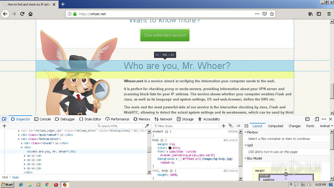The width and height of the screenshot is (334, 188).
Task: Close the developer tools panel
Action: tap(330, 119)
